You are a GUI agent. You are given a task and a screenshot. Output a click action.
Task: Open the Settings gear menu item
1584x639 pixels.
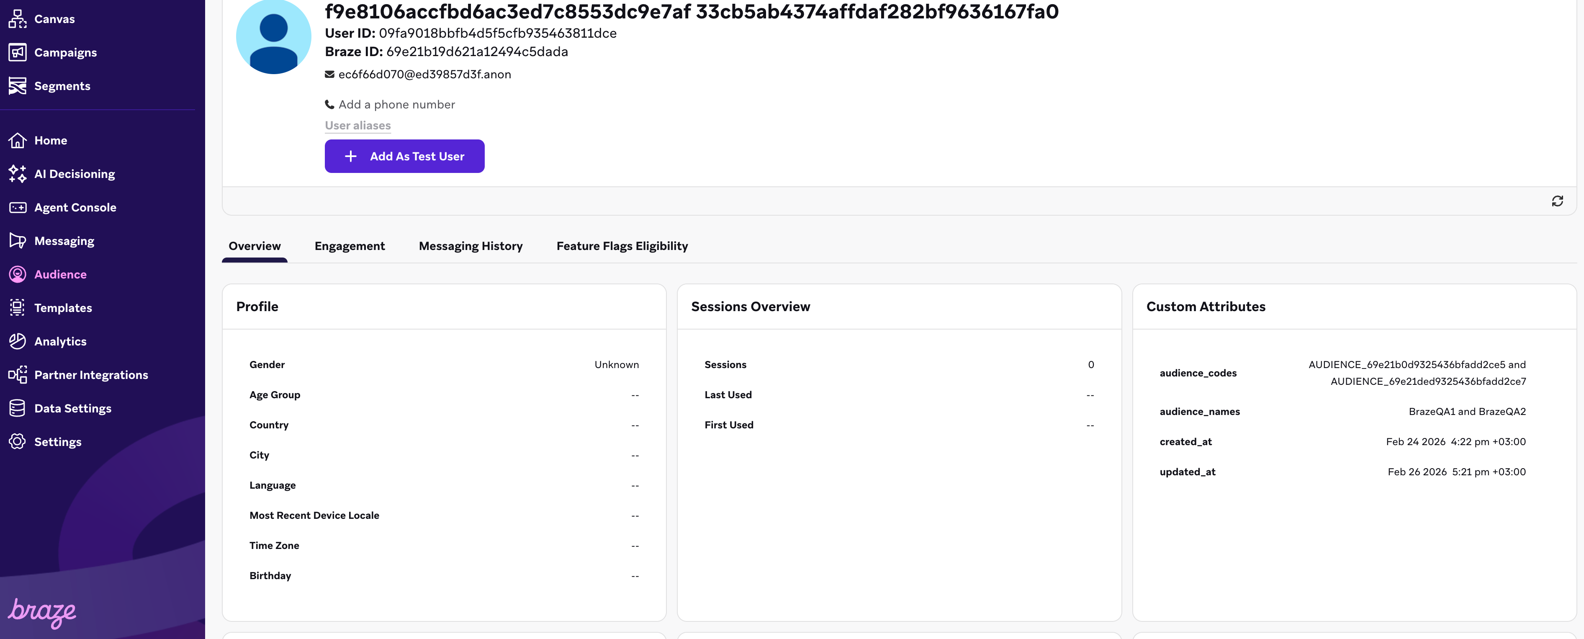pyautogui.click(x=57, y=442)
